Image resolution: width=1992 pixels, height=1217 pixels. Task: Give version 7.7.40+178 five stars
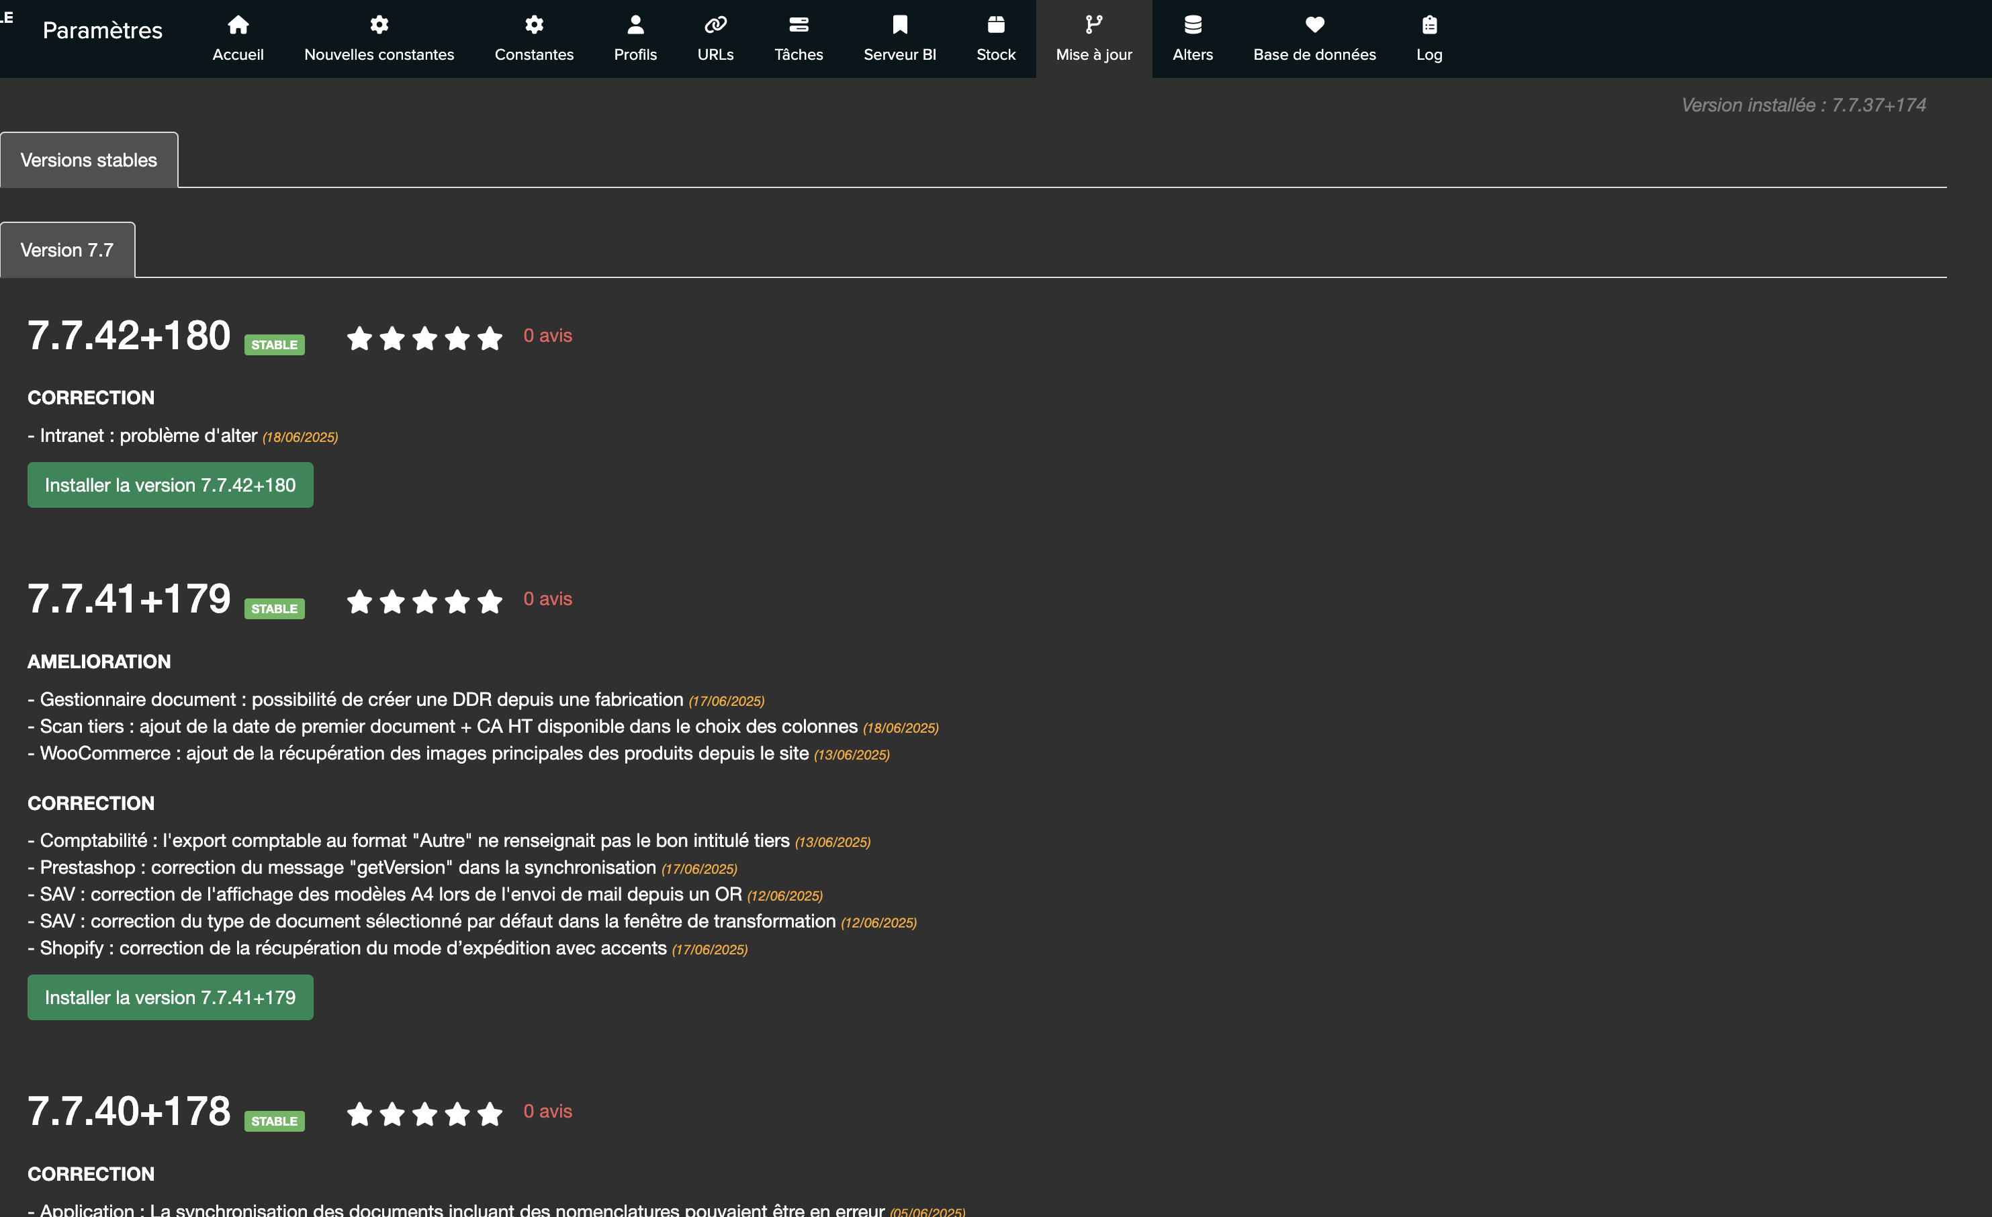click(x=489, y=1114)
